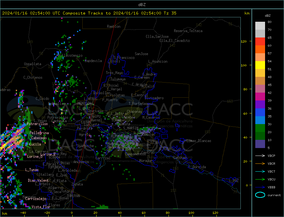This screenshot has height=217, width=284.
Task: Click the 100 km horizontal axis tick
Action: (x=191, y=213)
